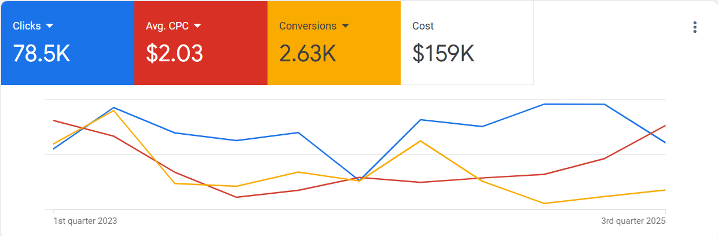Expand the Clicks metric dropdown arrow
The width and height of the screenshot is (718, 236).
tap(49, 26)
